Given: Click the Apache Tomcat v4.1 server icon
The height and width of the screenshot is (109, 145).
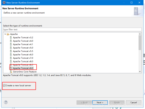Looking at the screenshot, I should click(11, 44).
